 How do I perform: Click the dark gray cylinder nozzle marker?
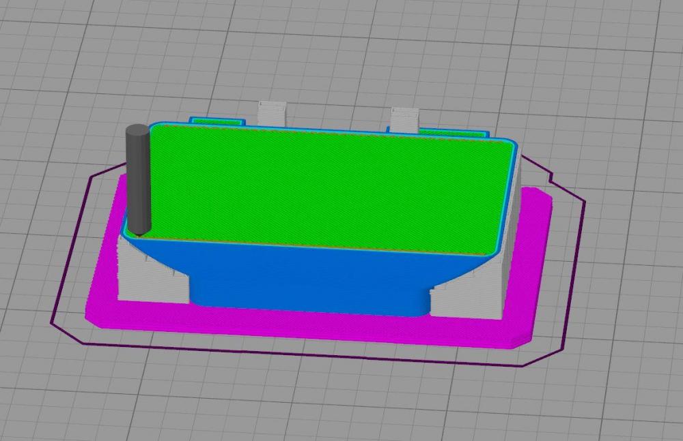(138, 180)
